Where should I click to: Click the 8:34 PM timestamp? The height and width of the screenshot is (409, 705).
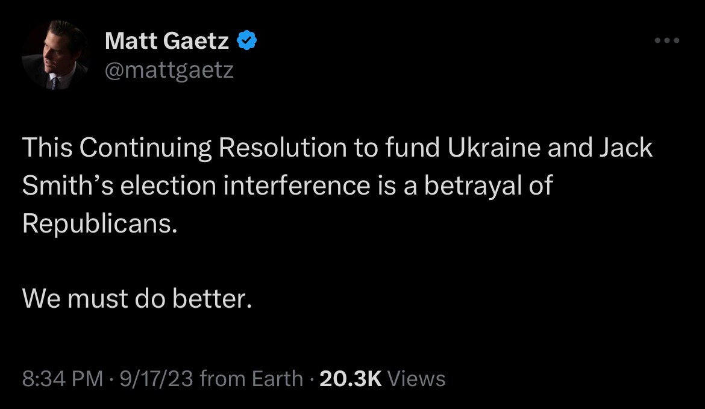[62, 378]
